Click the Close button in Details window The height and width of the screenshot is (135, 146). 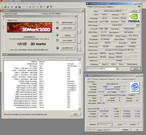(x=76, y=114)
